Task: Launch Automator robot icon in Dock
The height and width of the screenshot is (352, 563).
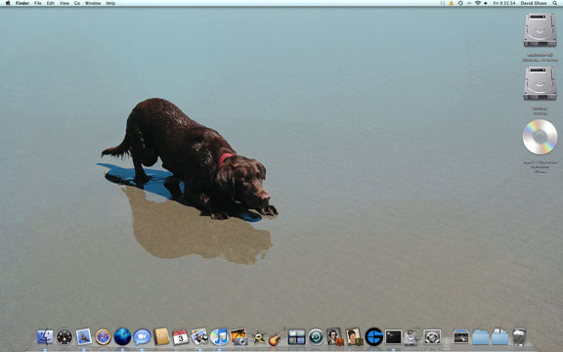Action: pyautogui.click(x=411, y=337)
